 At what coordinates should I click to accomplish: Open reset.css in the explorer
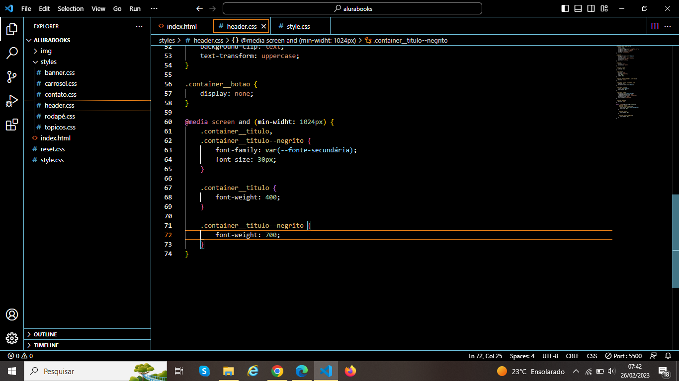coord(87,149)
